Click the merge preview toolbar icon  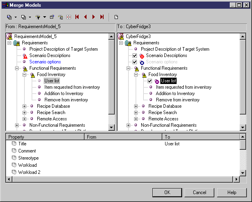(60, 17)
